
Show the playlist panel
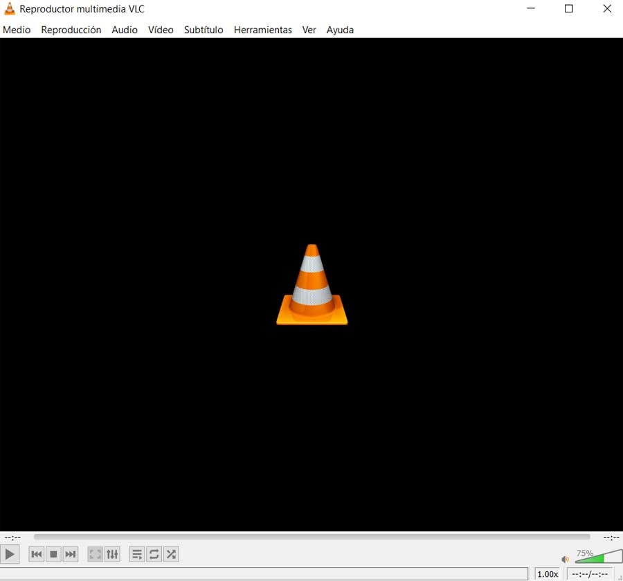click(136, 555)
